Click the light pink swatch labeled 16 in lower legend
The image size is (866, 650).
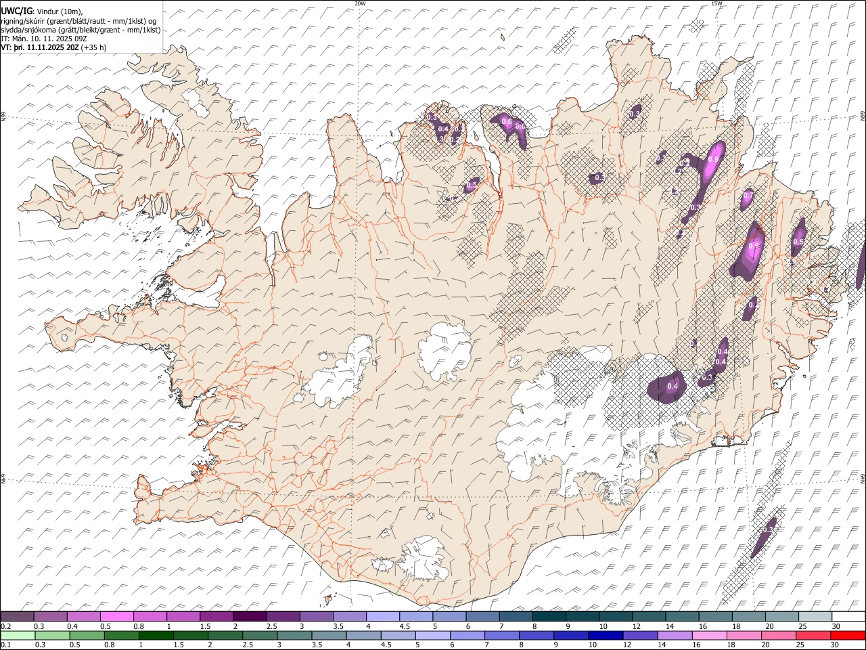click(x=709, y=635)
